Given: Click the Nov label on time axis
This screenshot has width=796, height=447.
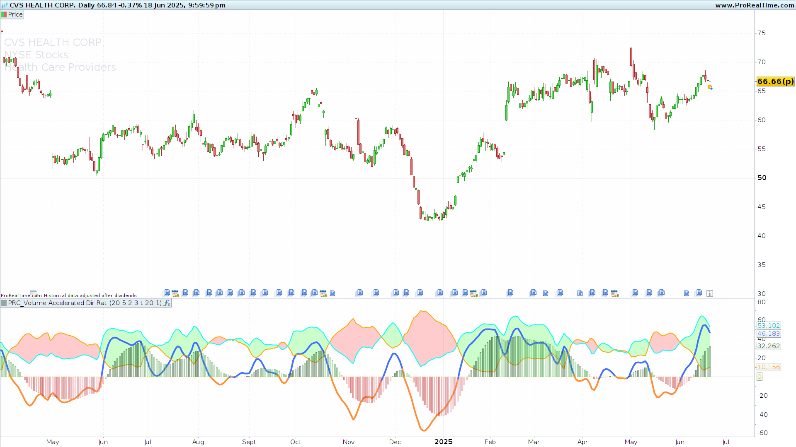Looking at the screenshot, I should pyautogui.click(x=349, y=442).
